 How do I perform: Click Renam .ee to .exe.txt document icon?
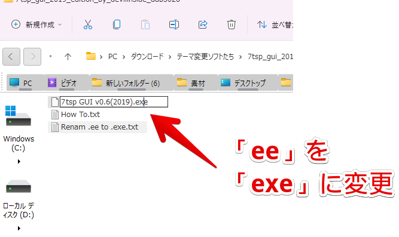click(x=54, y=127)
